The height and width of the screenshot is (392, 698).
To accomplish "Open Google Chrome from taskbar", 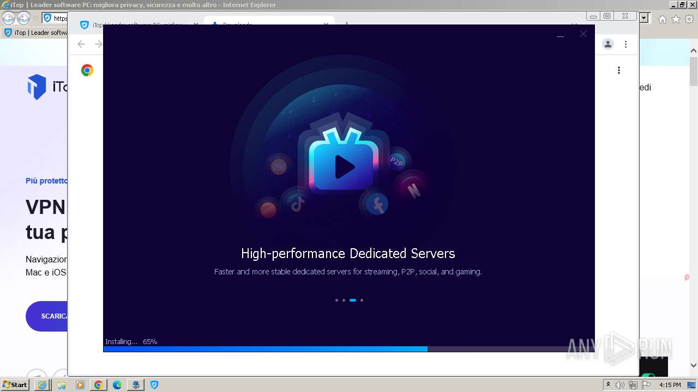I will tap(98, 385).
